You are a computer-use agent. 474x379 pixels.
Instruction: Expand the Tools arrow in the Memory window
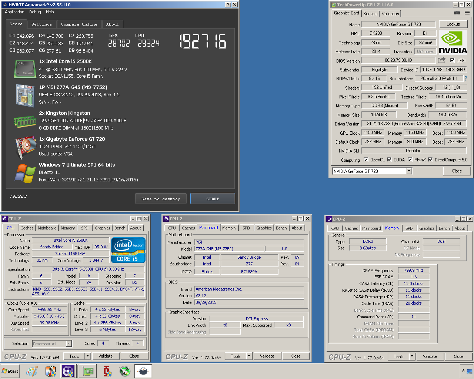click(x=412, y=356)
